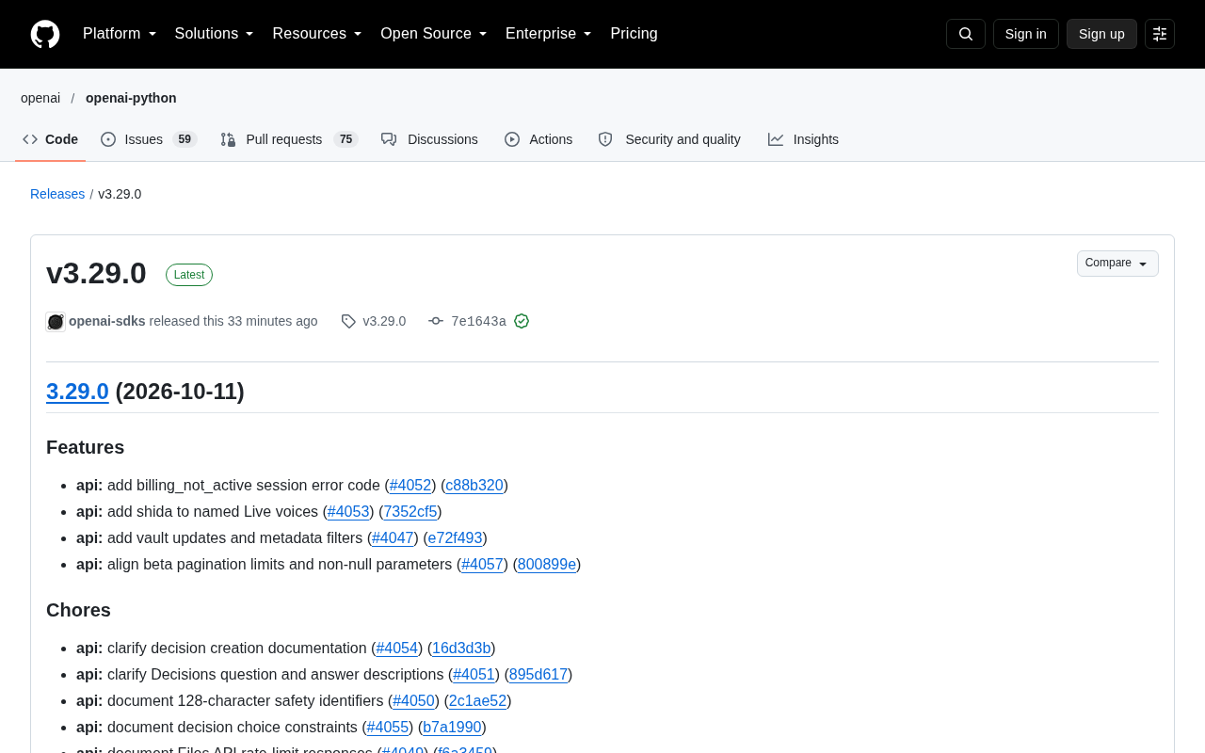Click the openai-sdks author name
Screen dimensions: 1205x753
[107, 321]
